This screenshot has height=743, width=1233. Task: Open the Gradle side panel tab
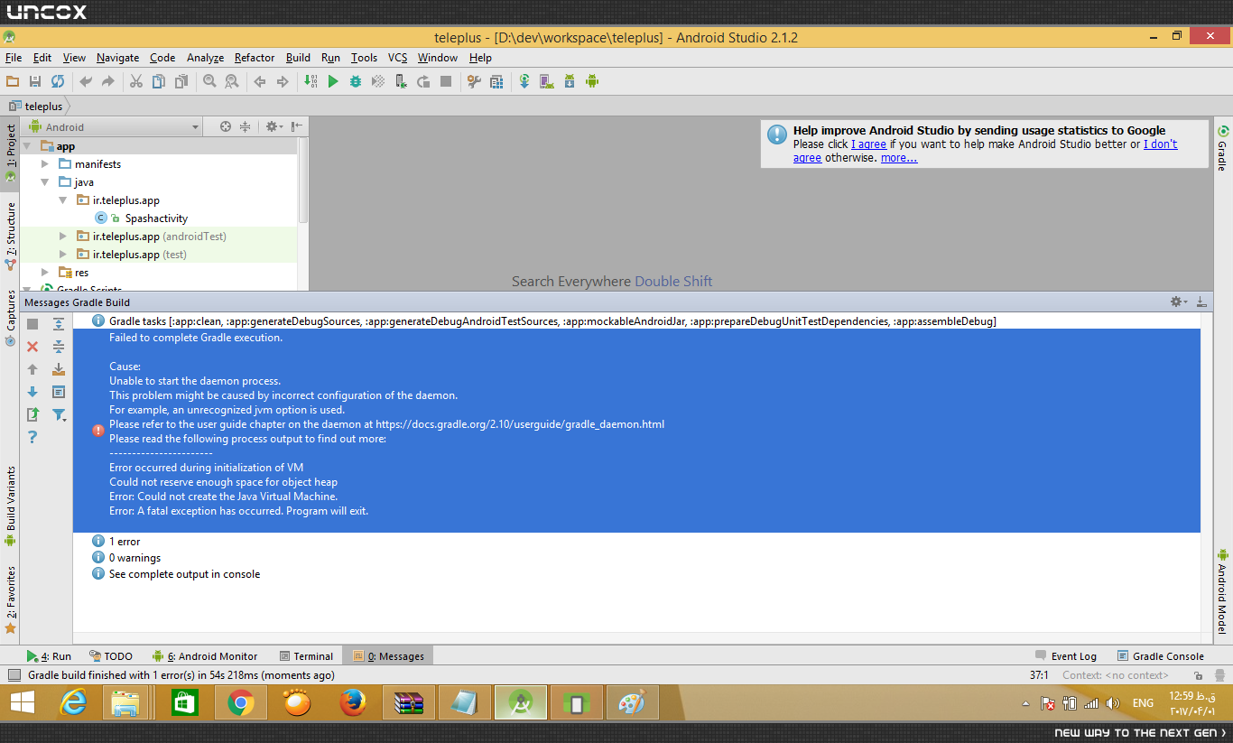coord(1222,147)
